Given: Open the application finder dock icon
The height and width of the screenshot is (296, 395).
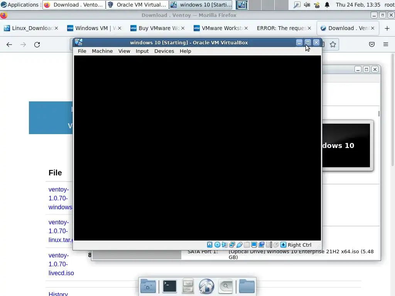Looking at the screenshot, I should 225,286.
